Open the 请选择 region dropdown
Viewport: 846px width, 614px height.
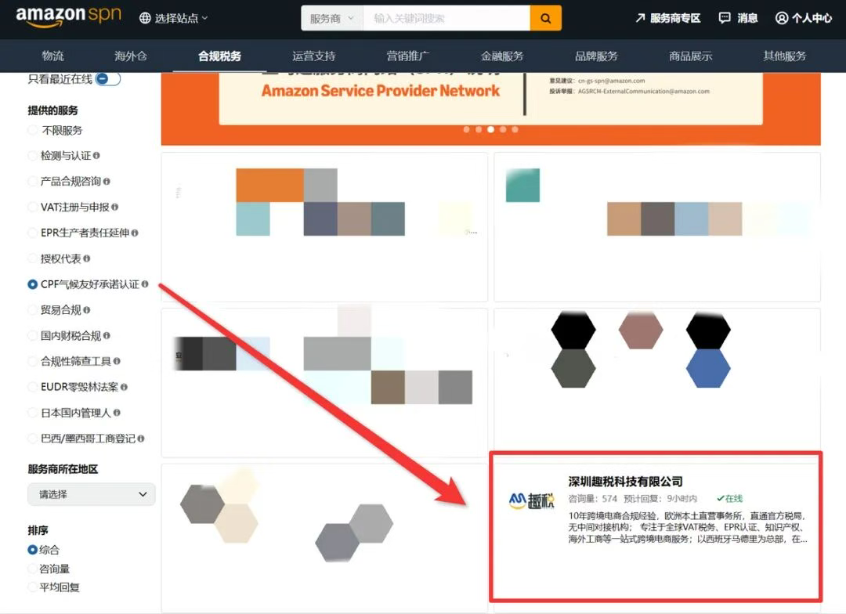pyautogui.click(x=90, y=494)
